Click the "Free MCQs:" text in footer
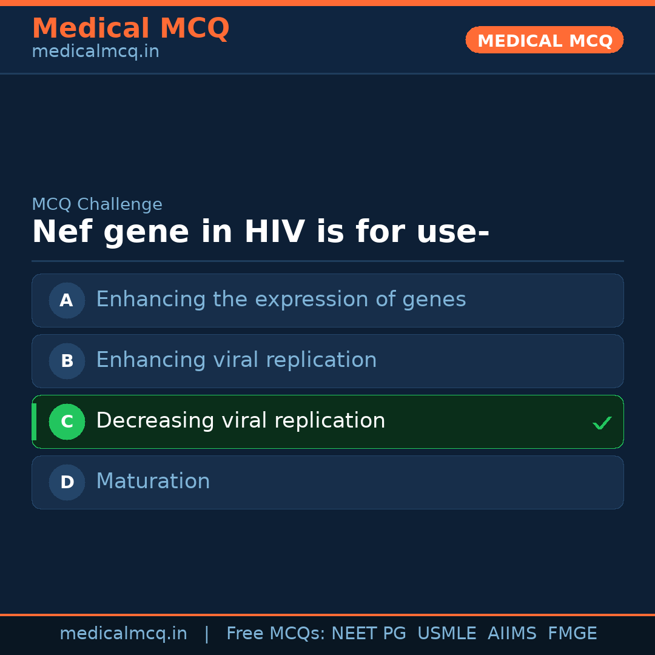Viewport: 655px width, 655px height. (x=276, y=634)
